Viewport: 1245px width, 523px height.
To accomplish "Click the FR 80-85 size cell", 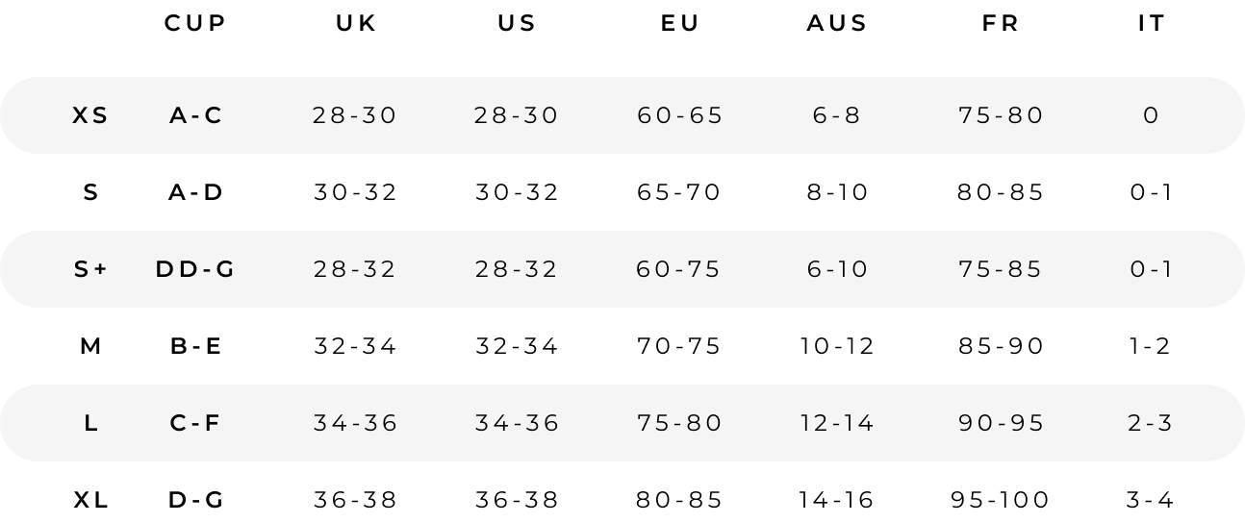I will tap(1001, 192).
